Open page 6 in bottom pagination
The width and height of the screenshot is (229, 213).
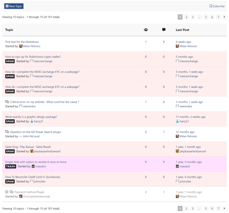(x=212, y=209)
